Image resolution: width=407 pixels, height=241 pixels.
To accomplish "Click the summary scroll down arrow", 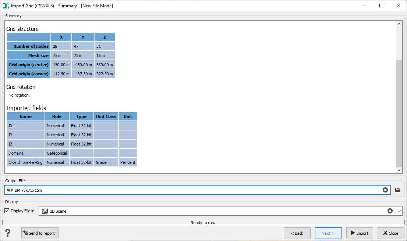I will [399, 170].
